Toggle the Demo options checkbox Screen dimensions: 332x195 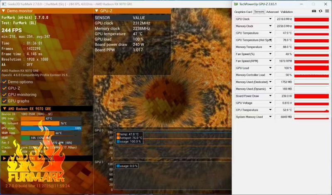[x=4, y=82]
